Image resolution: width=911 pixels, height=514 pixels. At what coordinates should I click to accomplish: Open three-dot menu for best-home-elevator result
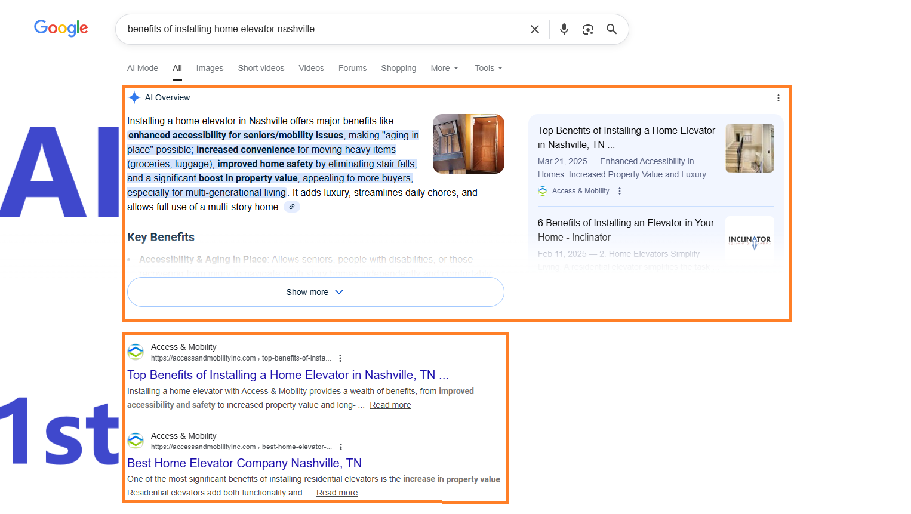(341, 447)
